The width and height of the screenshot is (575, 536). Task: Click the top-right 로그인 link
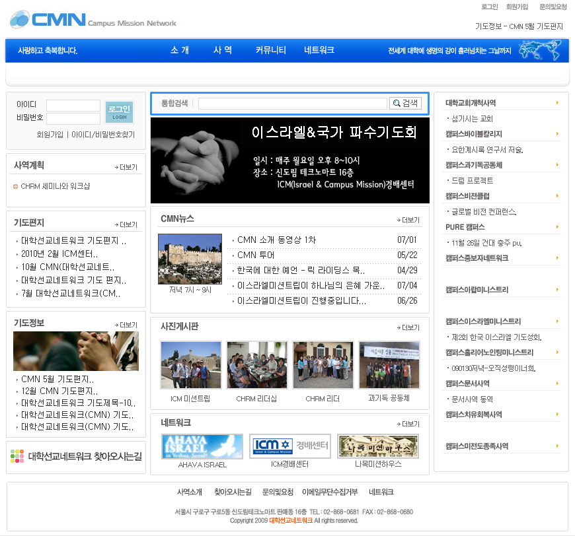point(490,7)
